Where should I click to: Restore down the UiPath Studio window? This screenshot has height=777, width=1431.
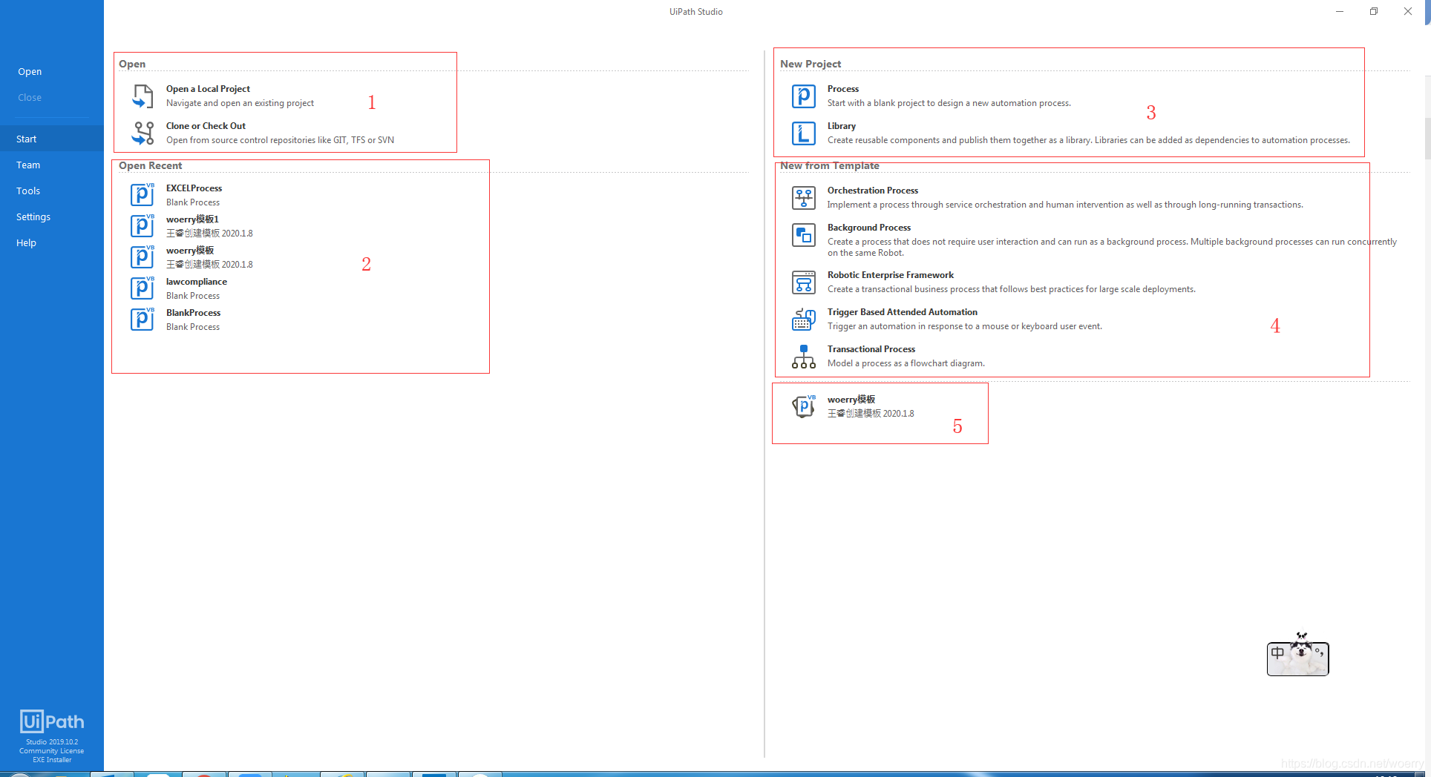tap(1374, 11)
